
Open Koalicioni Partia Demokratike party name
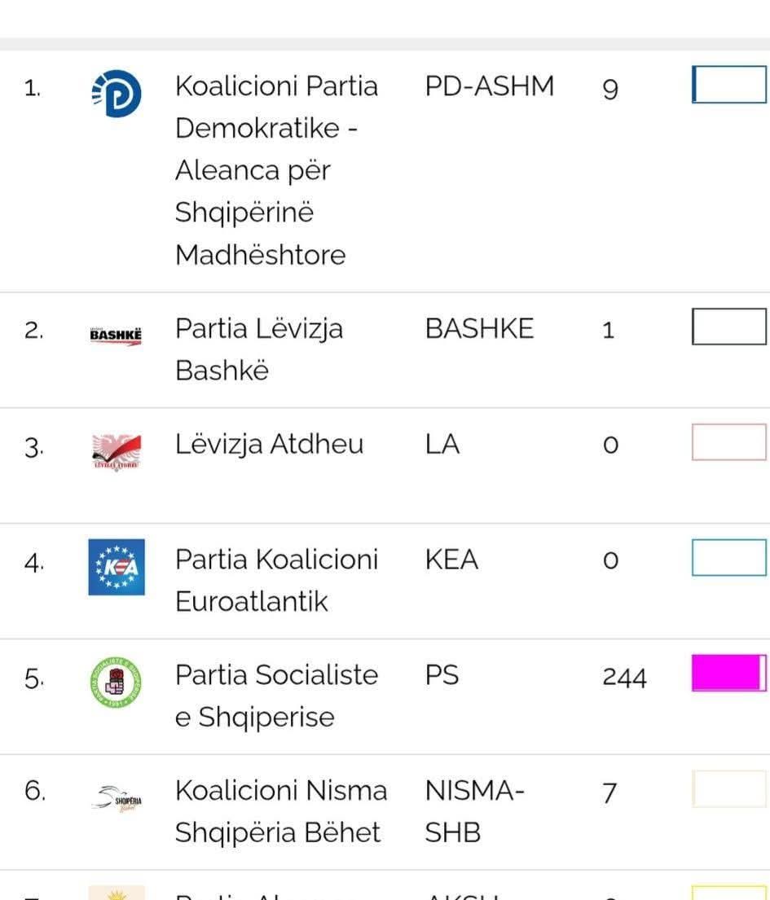tap(275, 170)
